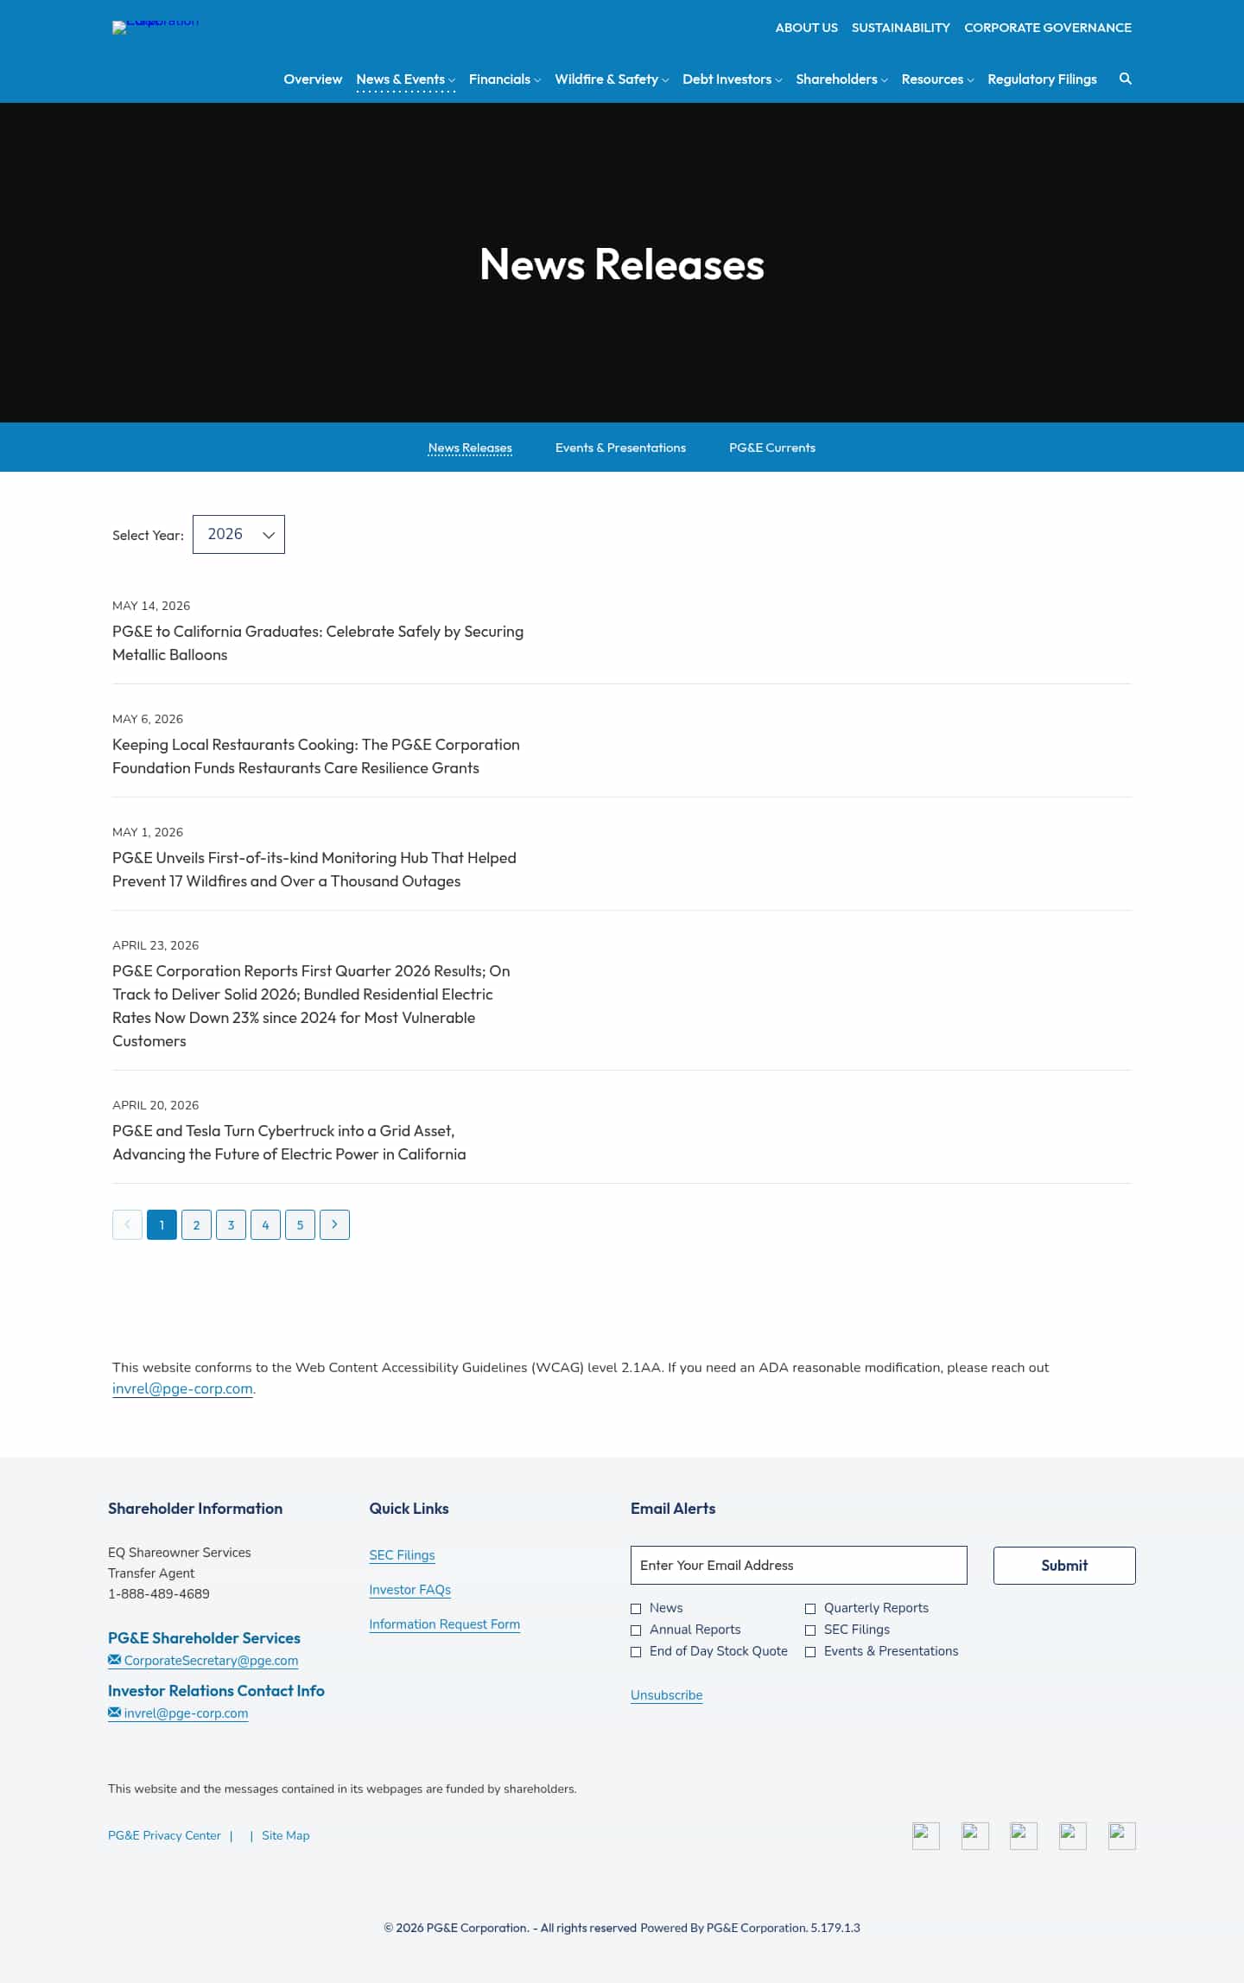Expand the Resources menu
This screenshot has height=1983, width=1244.
click(937, 79)
